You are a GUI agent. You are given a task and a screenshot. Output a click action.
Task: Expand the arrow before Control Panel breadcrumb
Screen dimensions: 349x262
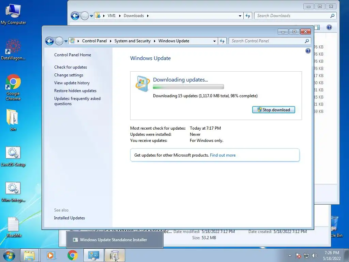point(78,41)
